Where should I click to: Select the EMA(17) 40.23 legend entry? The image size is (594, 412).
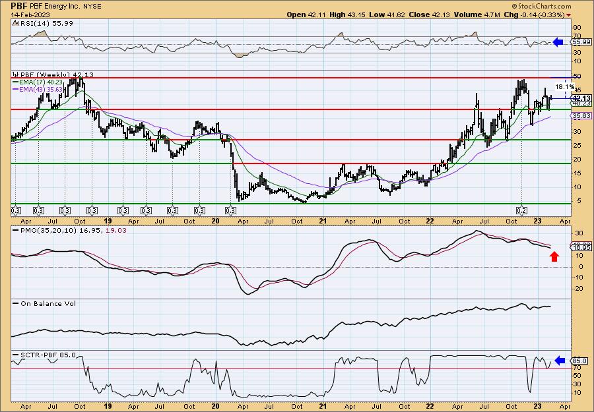[x=37, y=82]
